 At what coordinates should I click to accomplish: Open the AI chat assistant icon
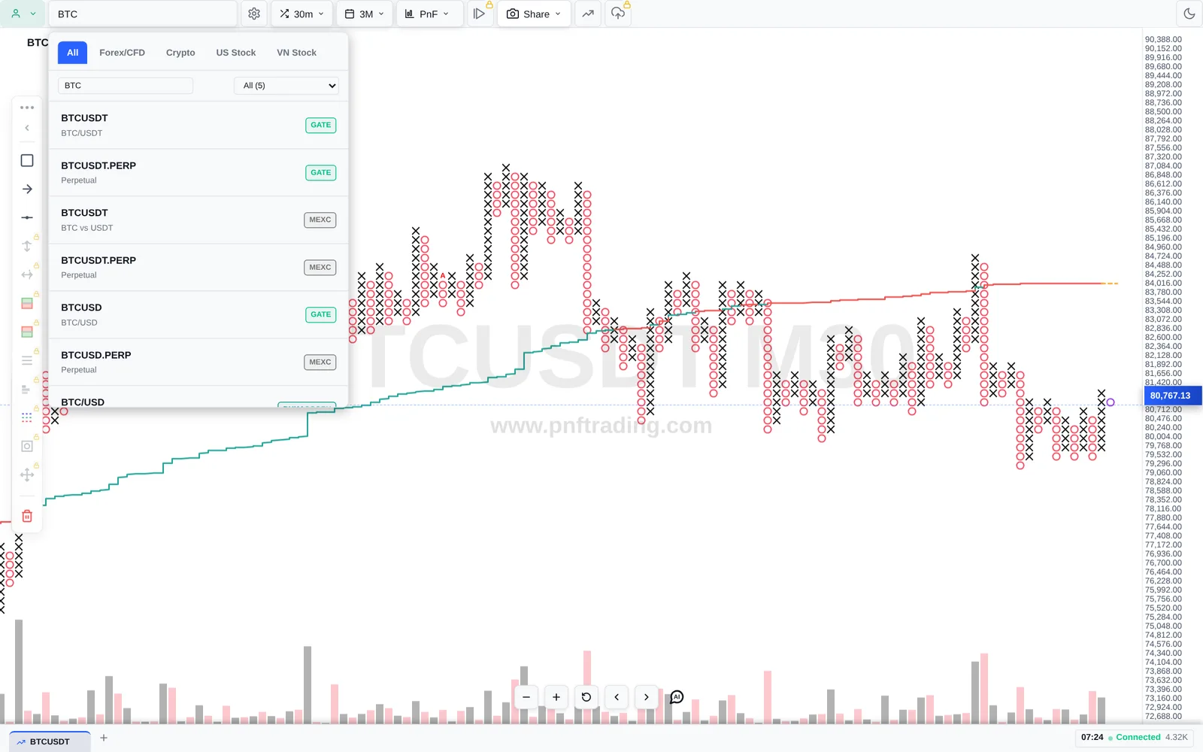(x=677, y=697)
